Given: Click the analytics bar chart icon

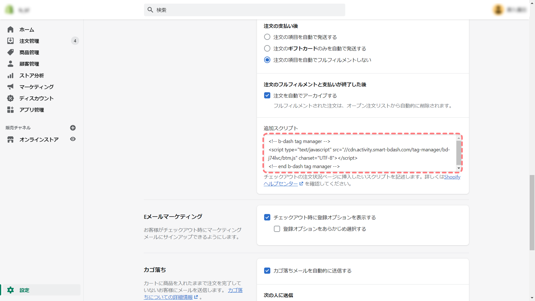Looking at the screenshot, I should pos(10,75).
